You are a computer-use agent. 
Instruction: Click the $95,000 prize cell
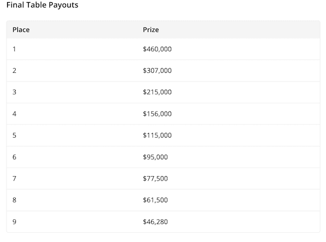[x=155, y=157]
